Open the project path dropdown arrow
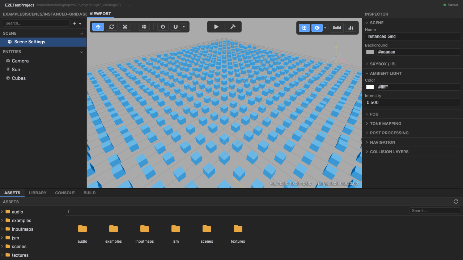The height and width of the screenshot is (260, 463). (130, 5)
